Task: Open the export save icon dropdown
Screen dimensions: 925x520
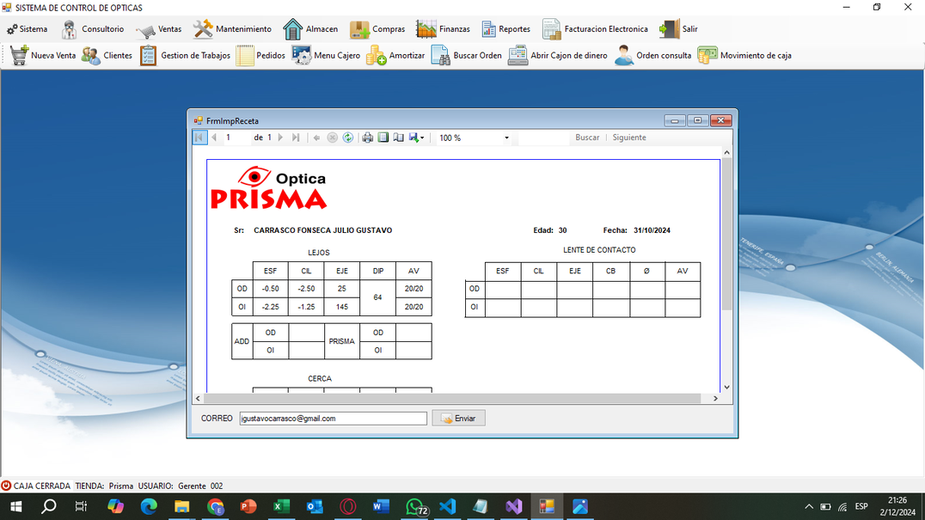Action: (x=416, y=138)
